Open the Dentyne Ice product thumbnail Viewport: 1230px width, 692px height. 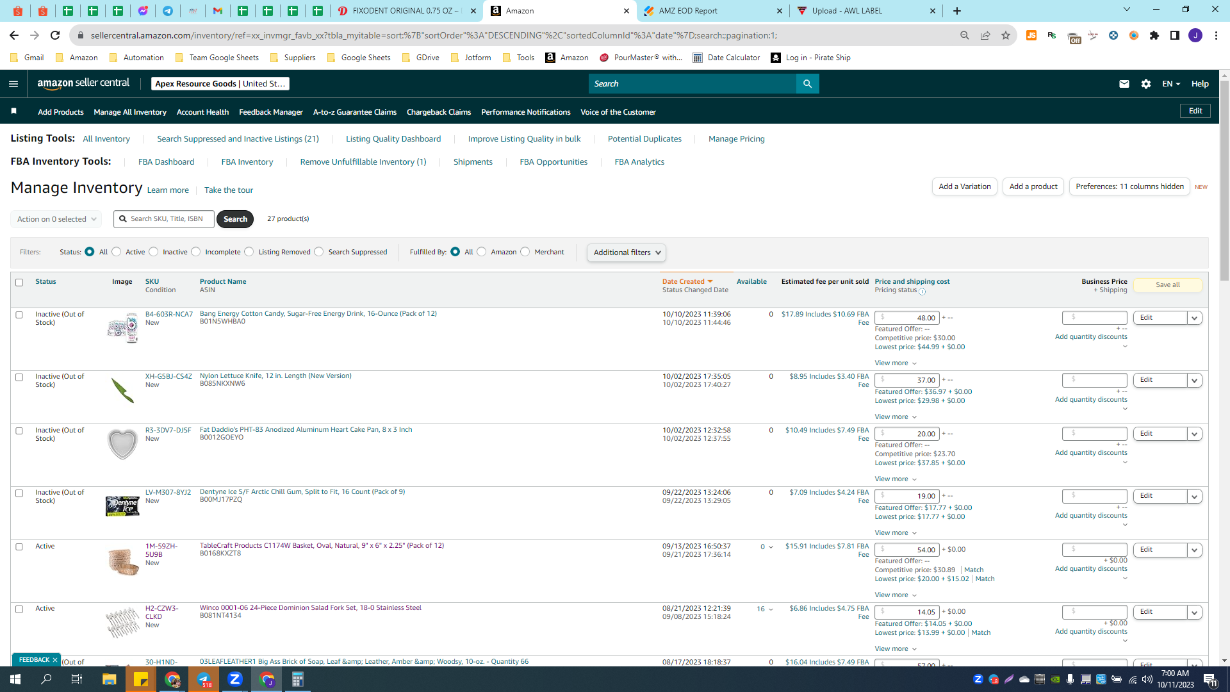pos(122,506)
